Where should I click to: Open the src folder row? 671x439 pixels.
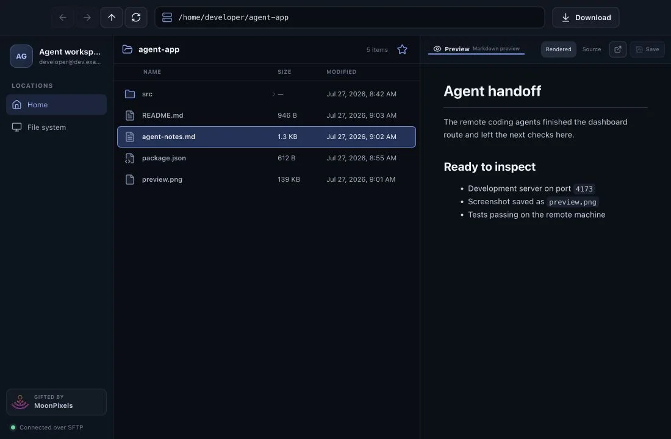[266, 94]
